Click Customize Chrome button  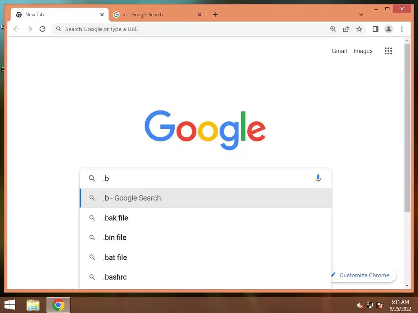[364, 275]
